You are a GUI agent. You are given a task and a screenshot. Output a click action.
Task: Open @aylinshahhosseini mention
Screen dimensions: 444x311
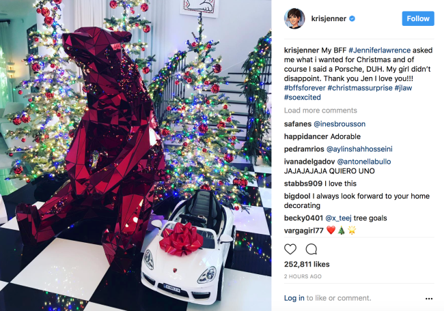pos(359,149)
